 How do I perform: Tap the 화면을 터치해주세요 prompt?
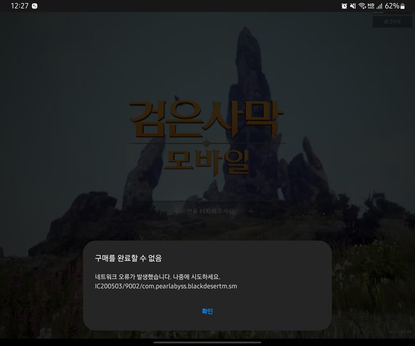tap(208, 211)
